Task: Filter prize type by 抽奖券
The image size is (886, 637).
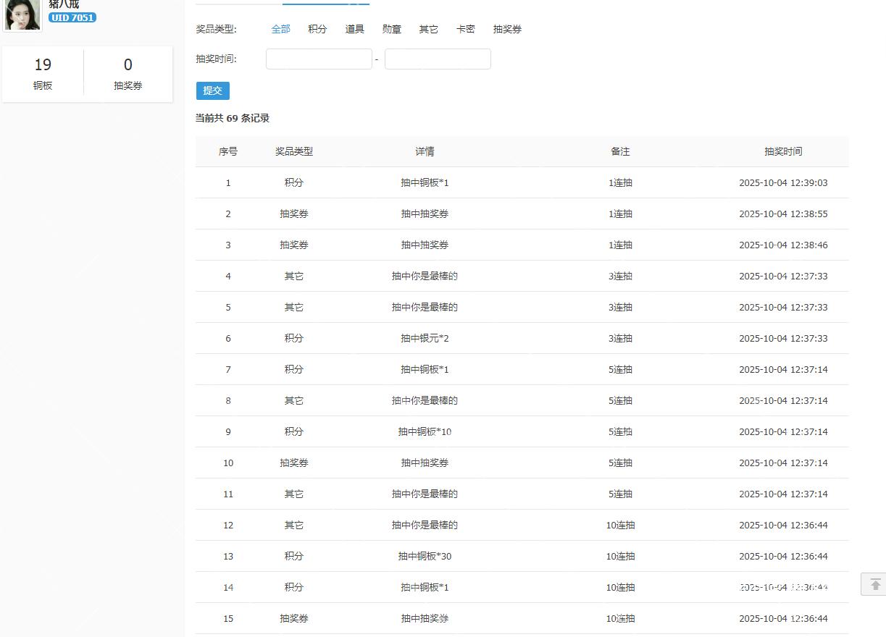Action: coord(507,30)
